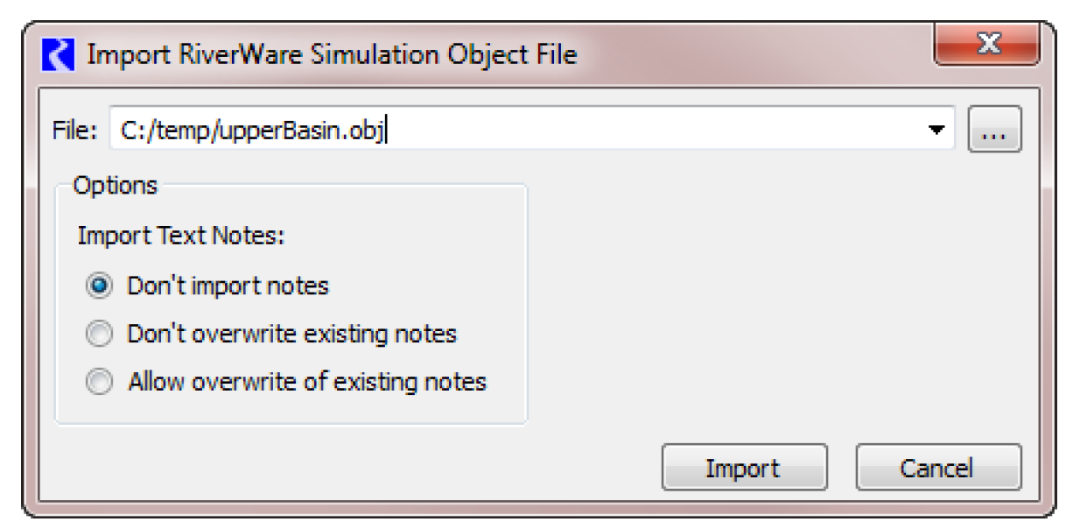Click the "Import RiverWare Simulation Object File" title text
The width and height of the screenshot is (1080, 529).
tap(332, 54)
